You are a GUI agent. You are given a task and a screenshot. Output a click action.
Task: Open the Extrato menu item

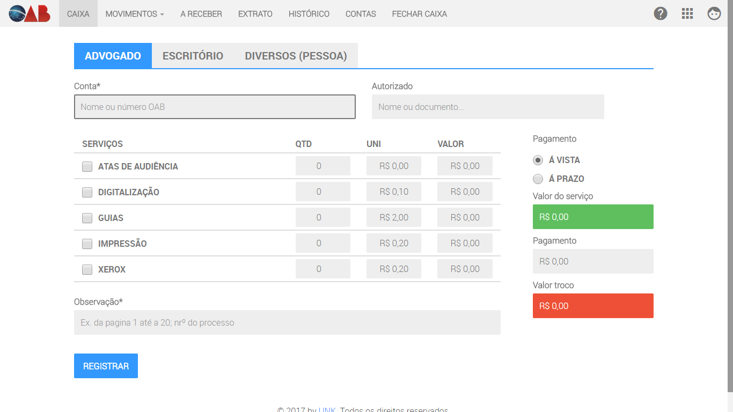(x=255, y=14)
